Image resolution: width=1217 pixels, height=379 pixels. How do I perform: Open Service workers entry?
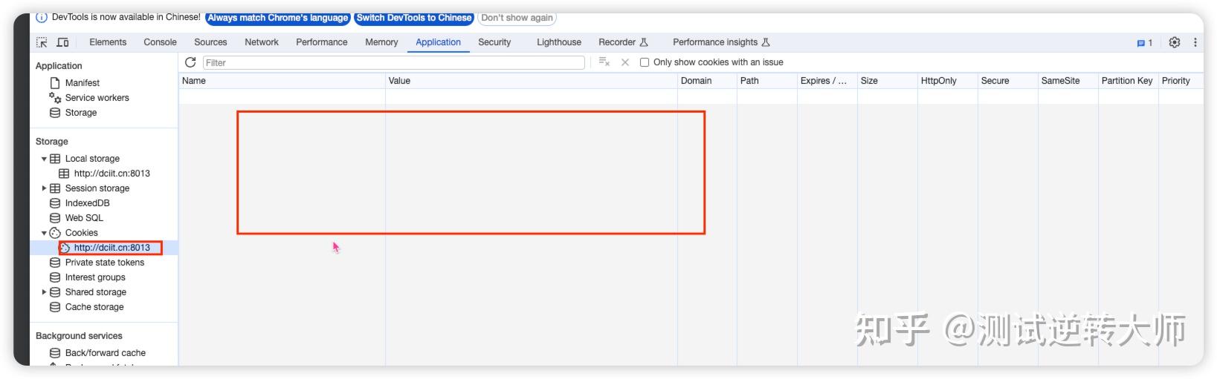click(x=97, y=98)
